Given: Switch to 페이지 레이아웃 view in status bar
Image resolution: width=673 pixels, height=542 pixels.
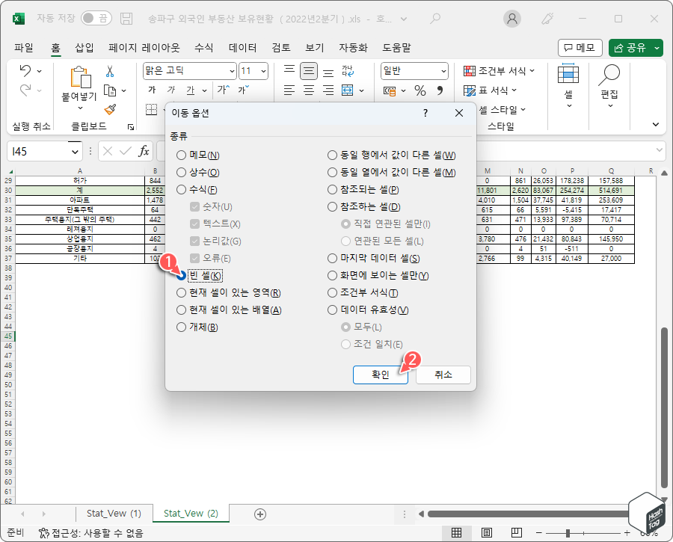Looking at the screenshot, I should (486, 533).
